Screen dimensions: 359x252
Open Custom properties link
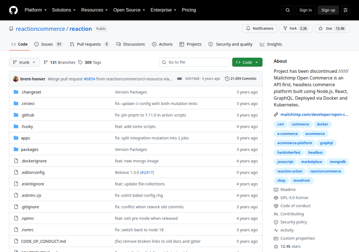click(x=294, y=238)
